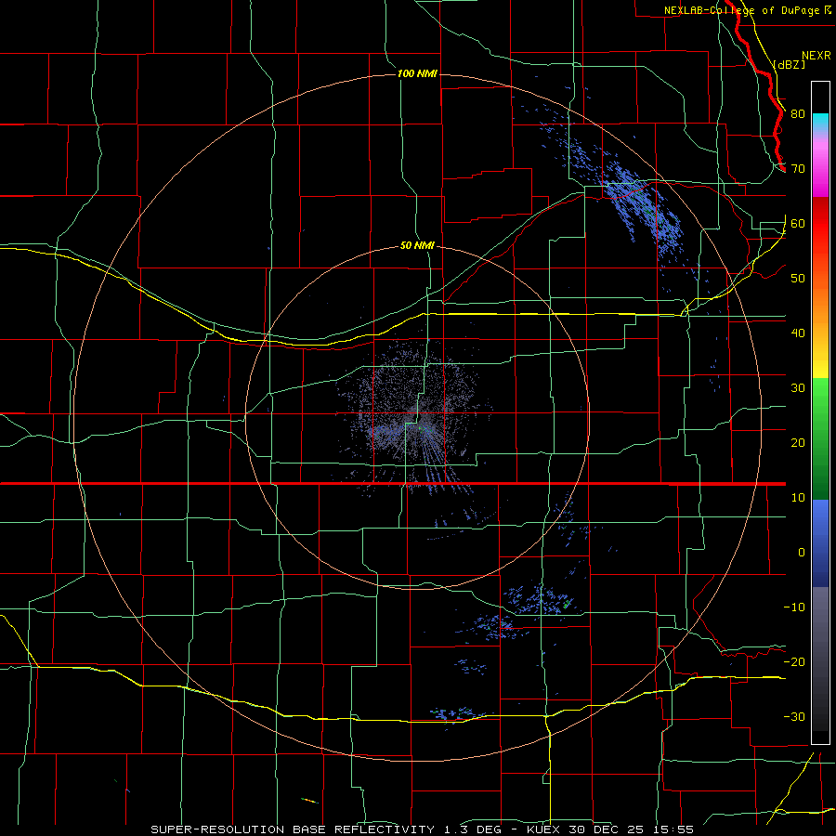Click the "[dBZ]" unit label

(790, 64)
